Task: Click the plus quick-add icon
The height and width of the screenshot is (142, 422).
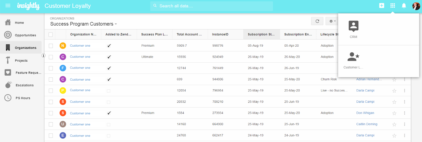Action: click(381, 6)
